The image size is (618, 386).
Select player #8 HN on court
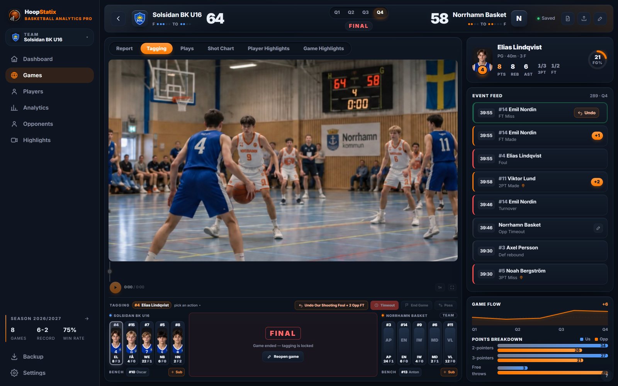point(178,343)
